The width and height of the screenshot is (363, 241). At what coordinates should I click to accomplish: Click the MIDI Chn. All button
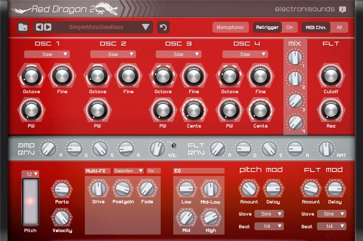pos(339,27)
